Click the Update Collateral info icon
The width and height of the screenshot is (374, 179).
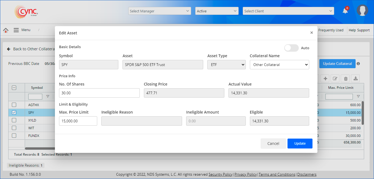click(358, 64)
